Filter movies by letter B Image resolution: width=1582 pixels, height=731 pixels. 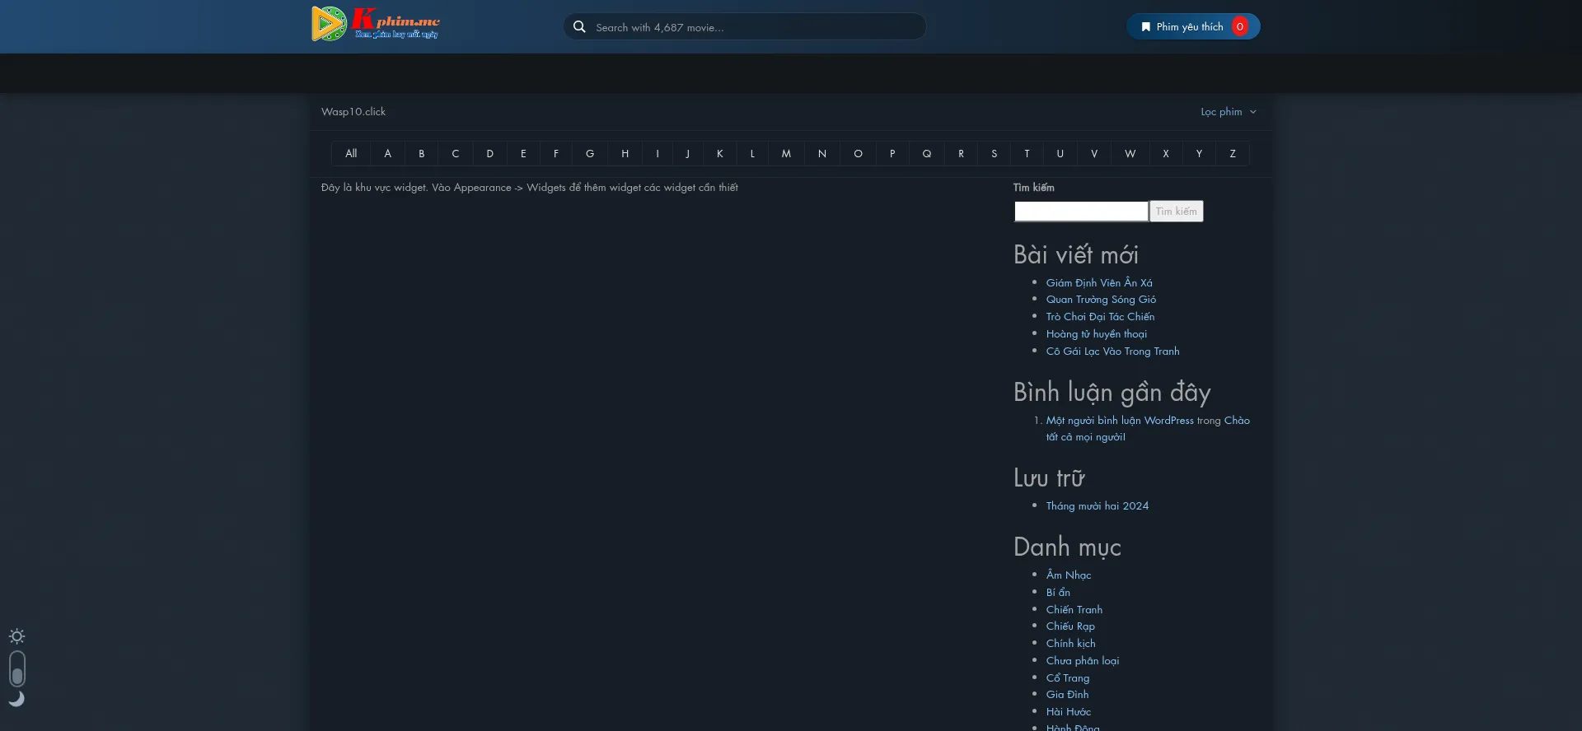421,154
